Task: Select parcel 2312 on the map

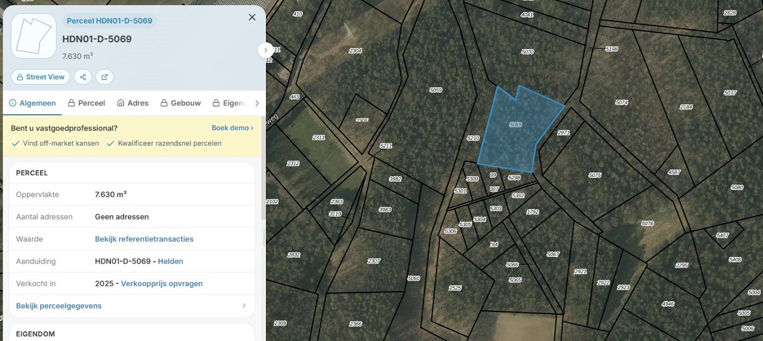Action: click(293, 163)
